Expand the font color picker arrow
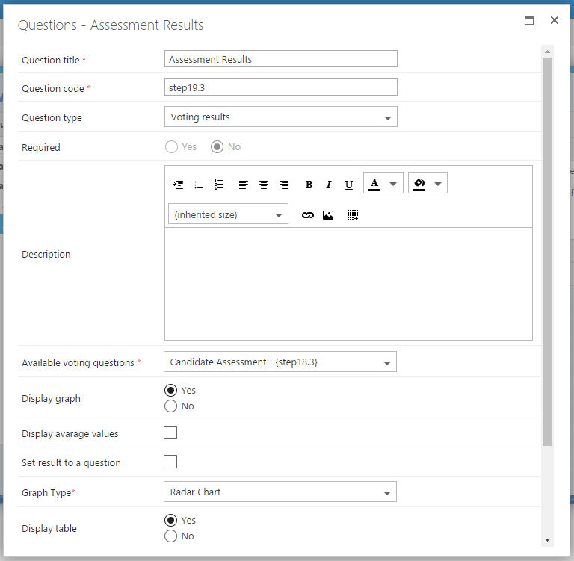 tap(393, 183)
